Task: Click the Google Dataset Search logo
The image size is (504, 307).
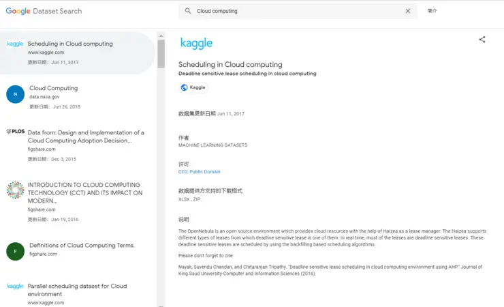Action: click(x=44, y=11)
